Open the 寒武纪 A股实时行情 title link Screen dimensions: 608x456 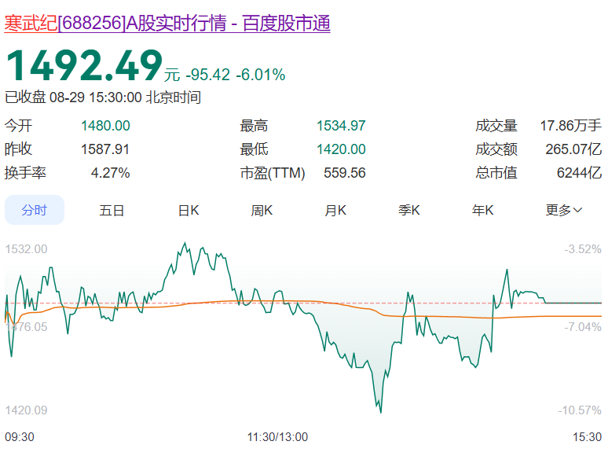(x=167, y=24)
